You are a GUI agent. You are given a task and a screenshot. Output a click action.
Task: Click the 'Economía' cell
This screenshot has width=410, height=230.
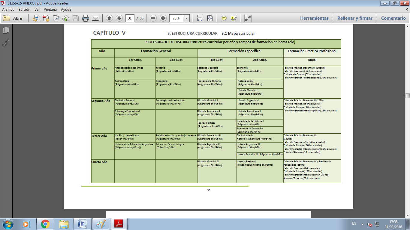pyautogui.click(x=260, y=72)
